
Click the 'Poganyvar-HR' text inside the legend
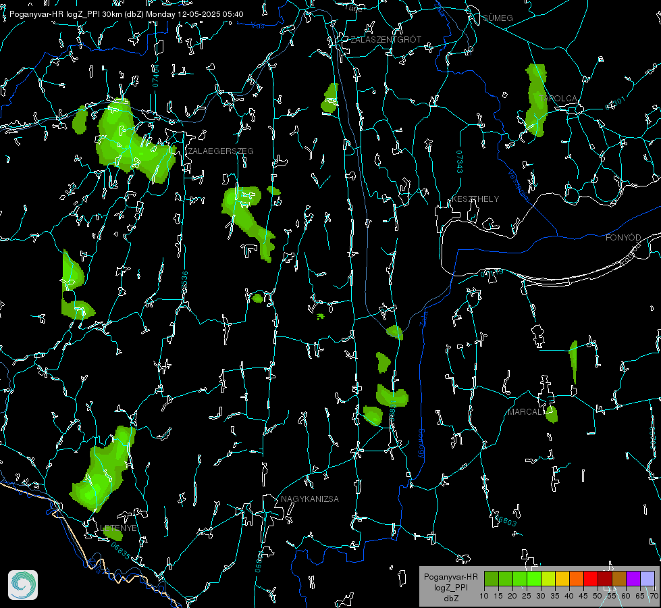pos(450,577)
